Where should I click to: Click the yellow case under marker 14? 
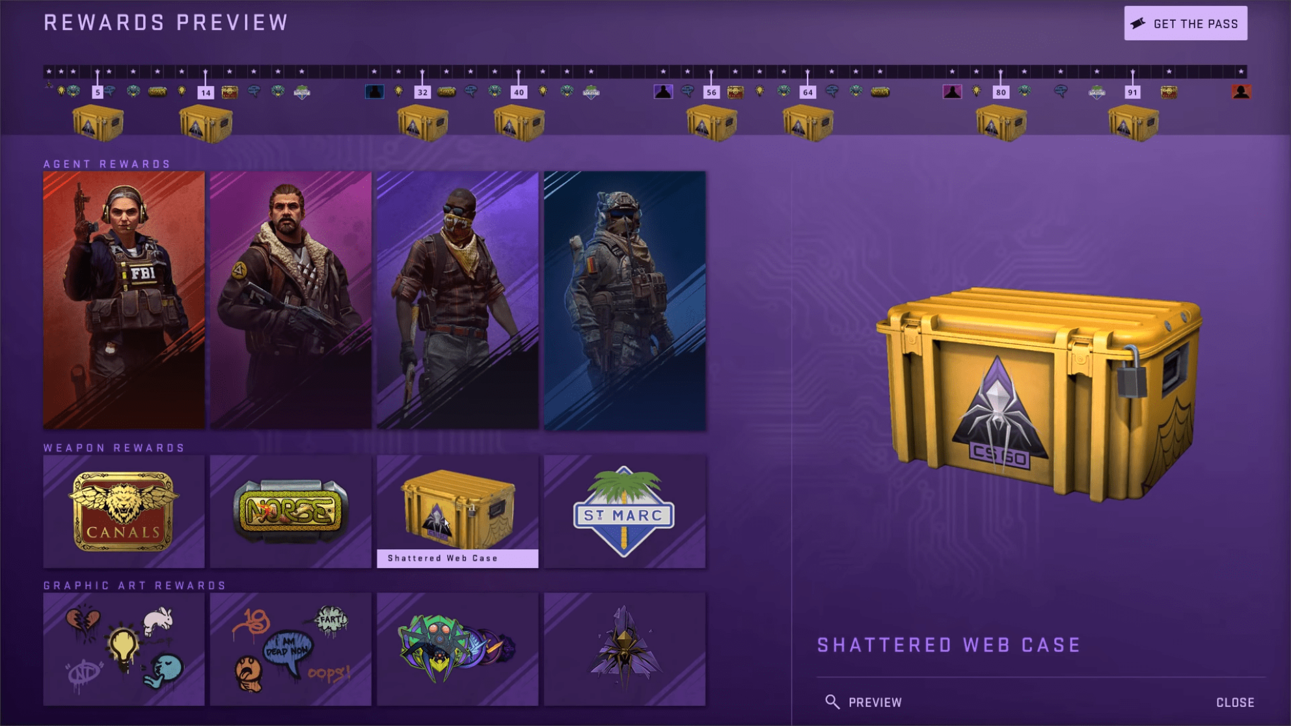[x=206, y=123]
